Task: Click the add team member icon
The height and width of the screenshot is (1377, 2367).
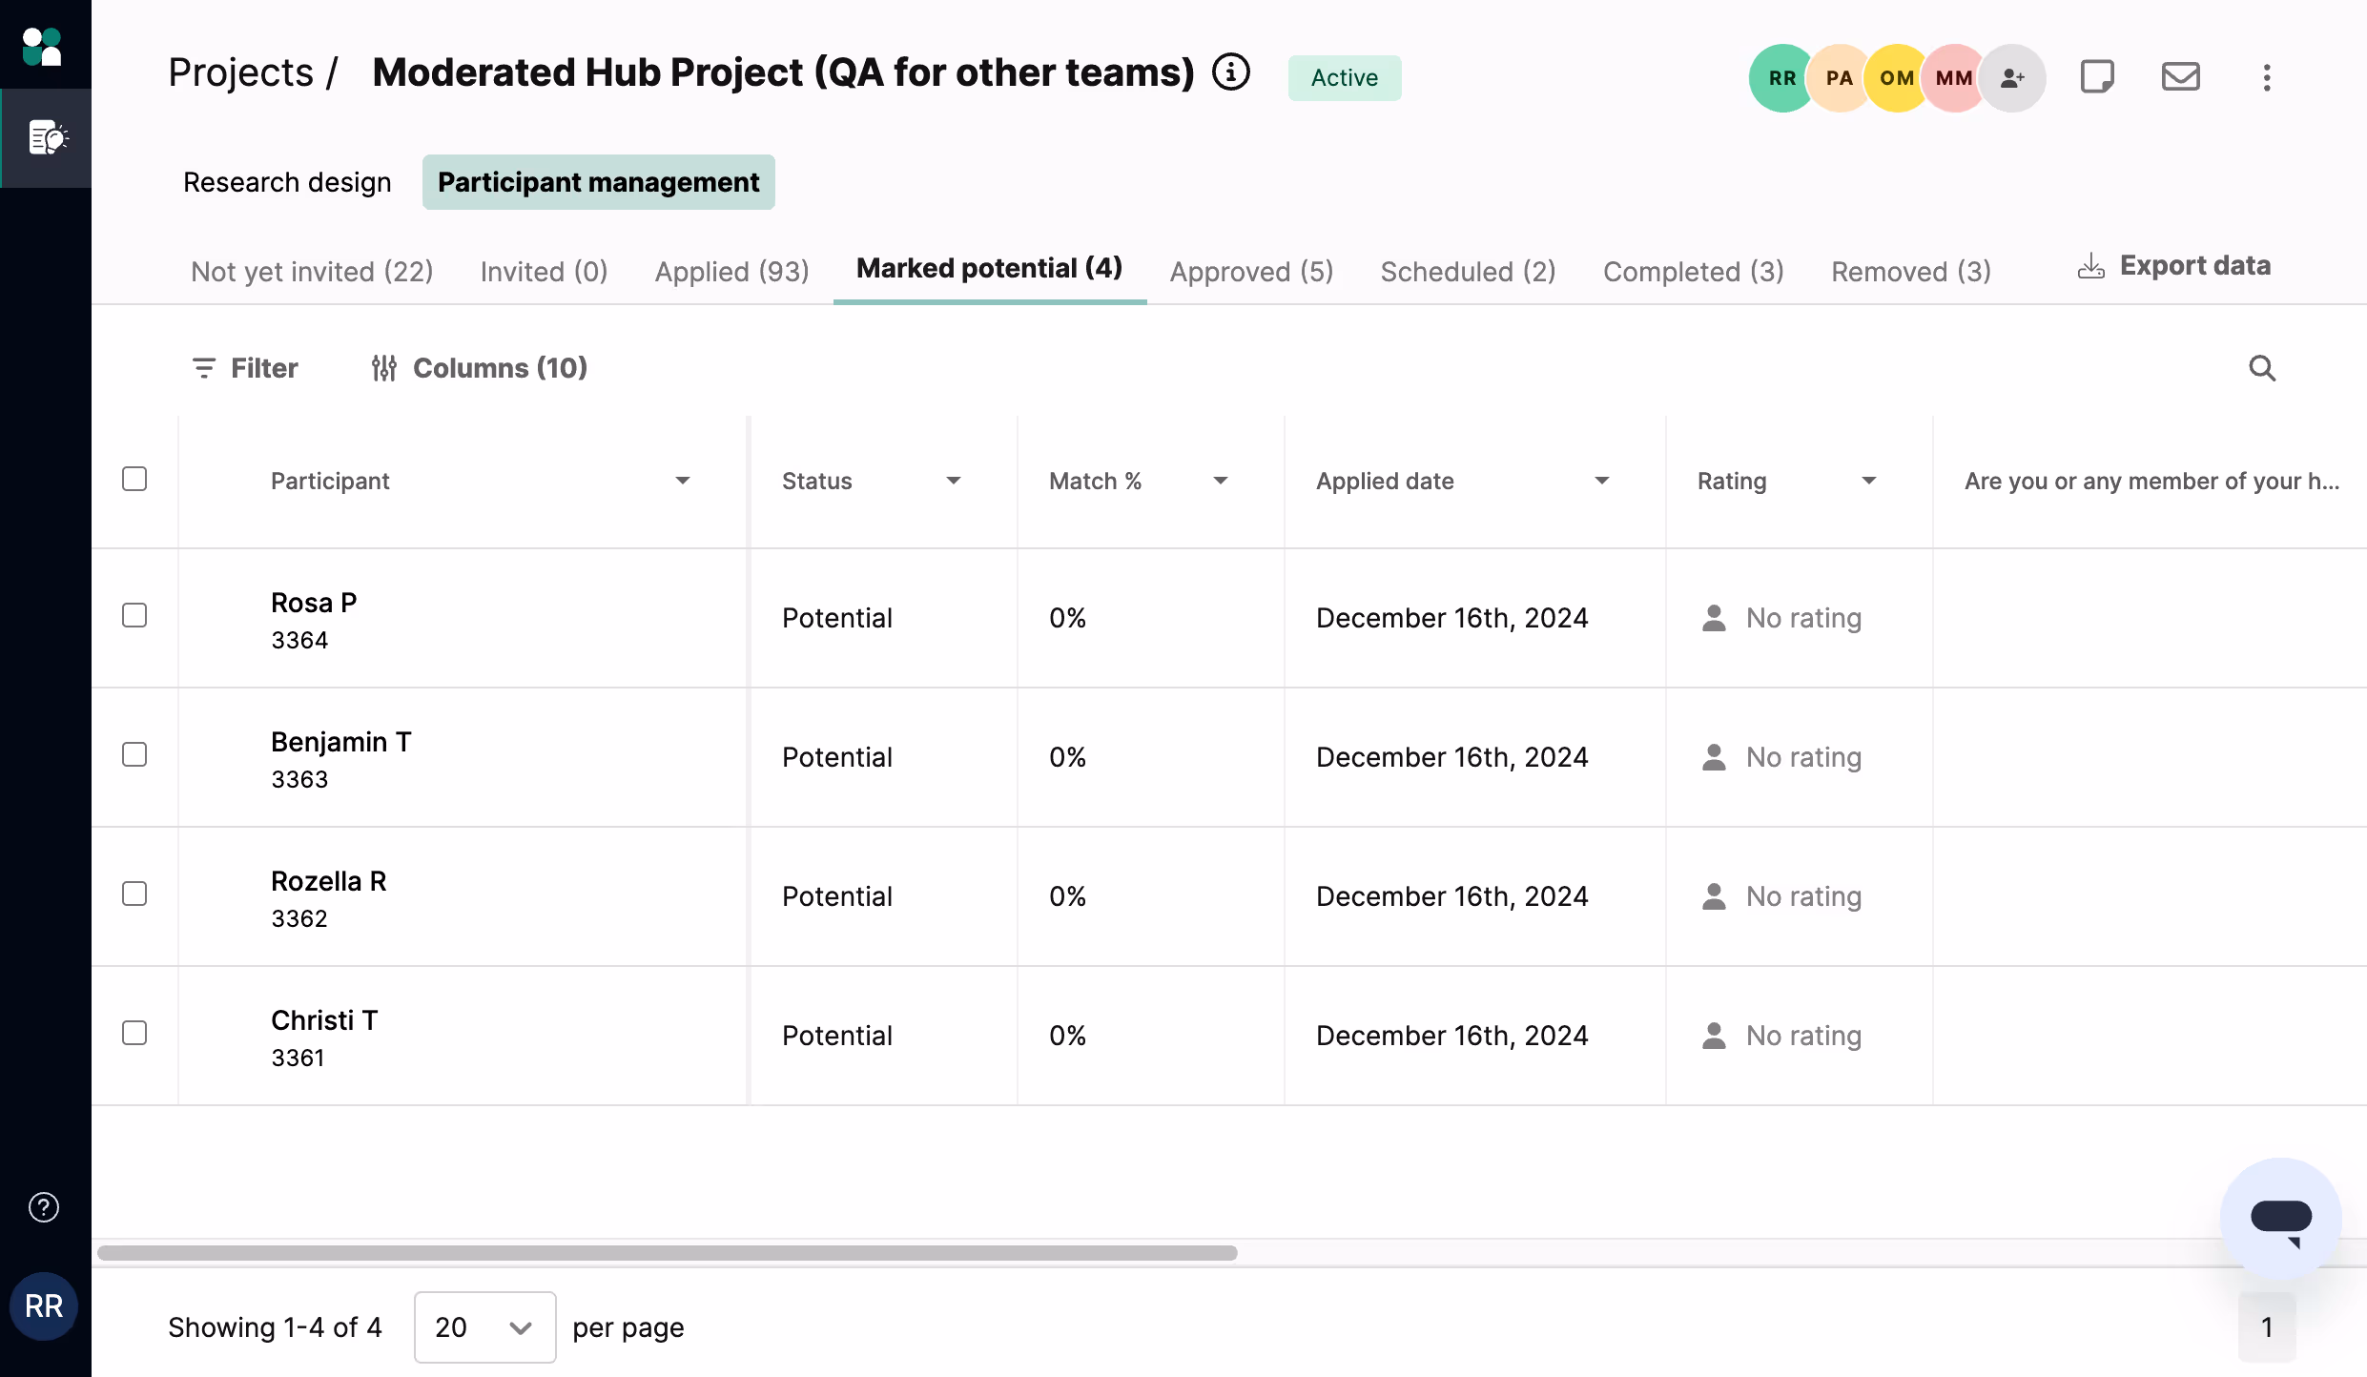Action: (2012, 78)
